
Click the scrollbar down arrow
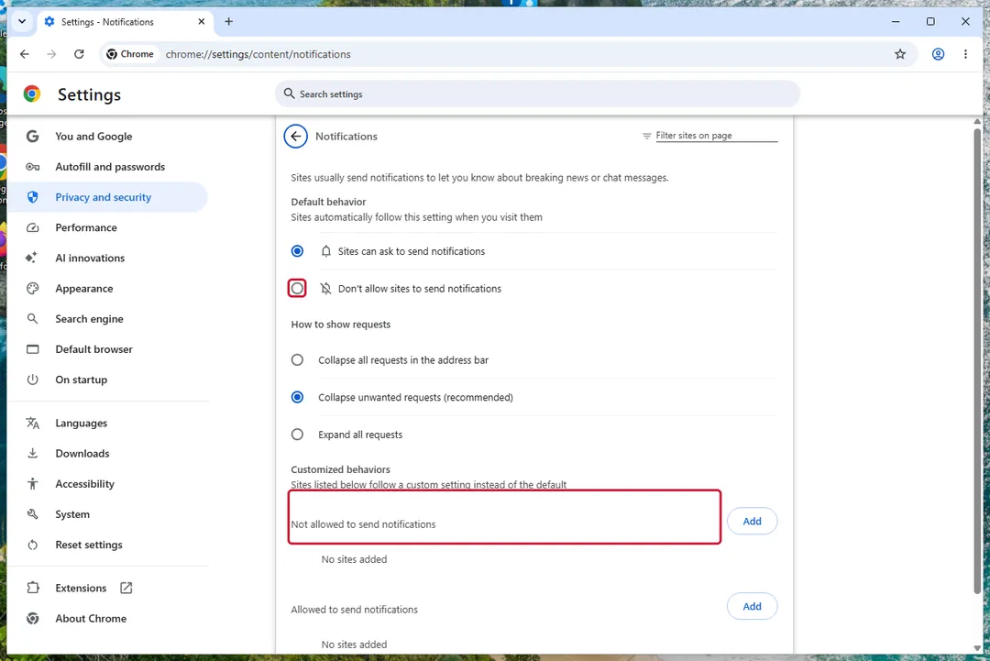pos(977,648)
